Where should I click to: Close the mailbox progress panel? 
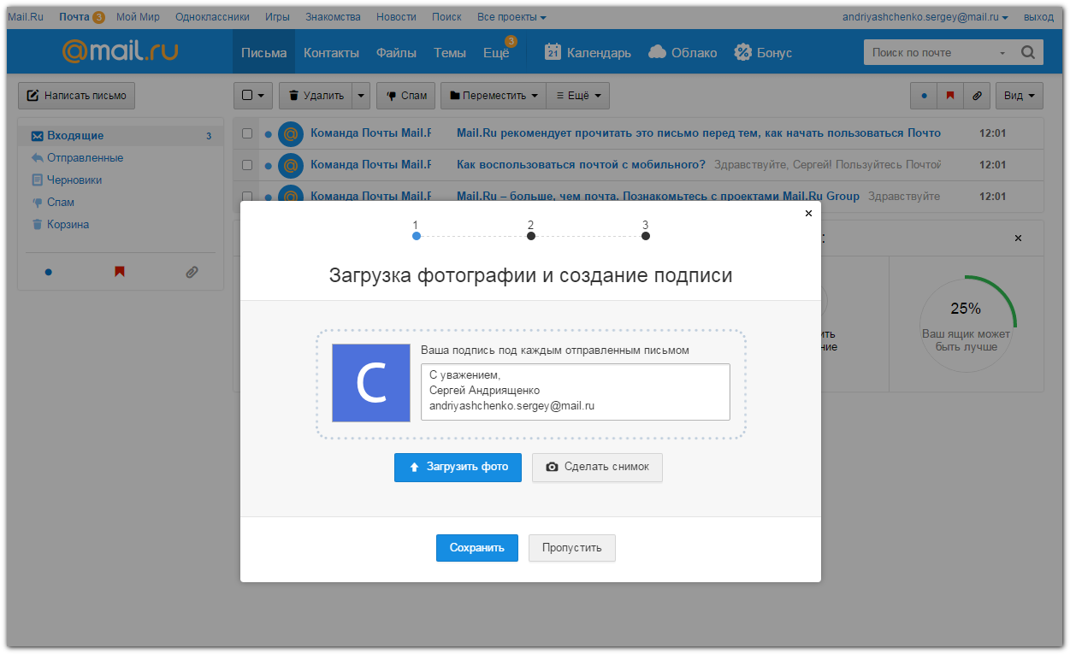click(x=1018, y=238)
